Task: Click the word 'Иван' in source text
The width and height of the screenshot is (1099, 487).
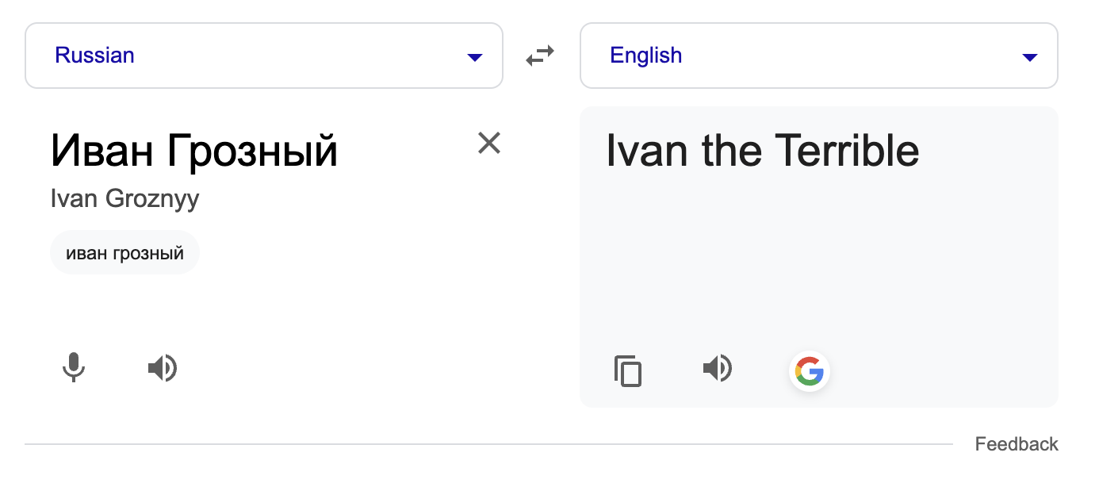Action: tap(103, 151)
